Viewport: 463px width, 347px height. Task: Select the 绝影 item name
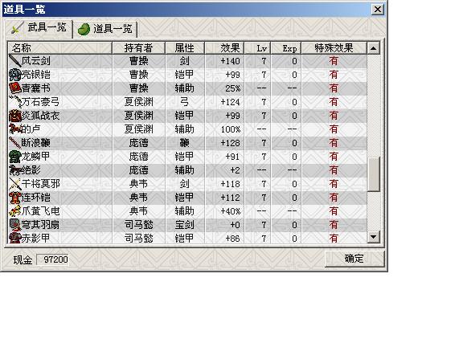click(x=31, y=170)
